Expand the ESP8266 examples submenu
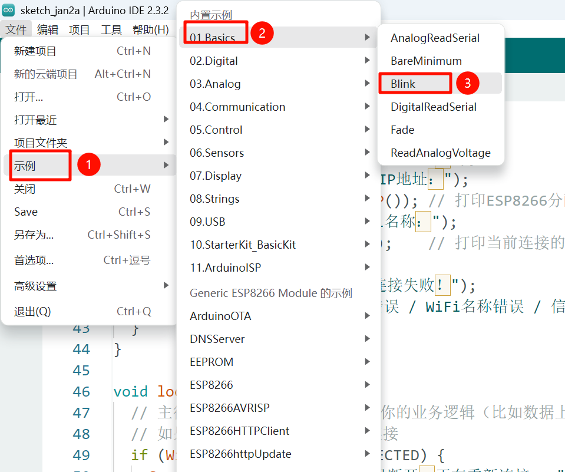This screenshot has width=565, height=472. click(x=278, y=385)
